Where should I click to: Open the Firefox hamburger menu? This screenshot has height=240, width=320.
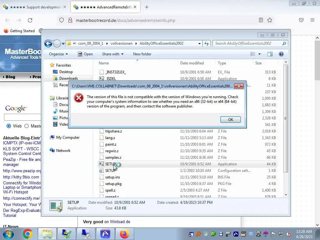point(312,20)
